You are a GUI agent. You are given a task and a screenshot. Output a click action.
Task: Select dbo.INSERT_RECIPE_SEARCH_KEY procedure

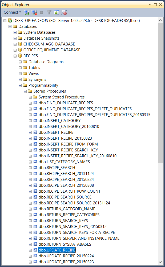tap(68, 150)
